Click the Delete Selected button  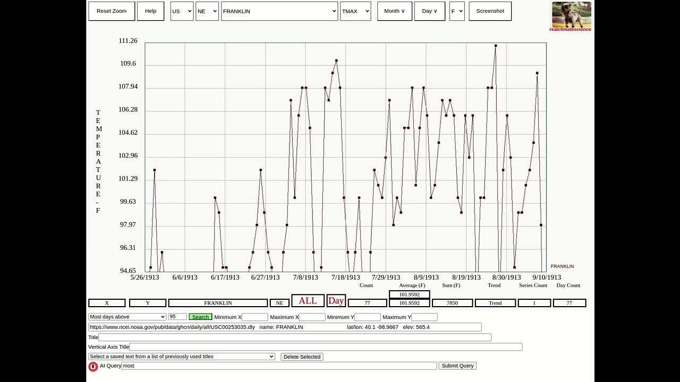click(302, 357)
